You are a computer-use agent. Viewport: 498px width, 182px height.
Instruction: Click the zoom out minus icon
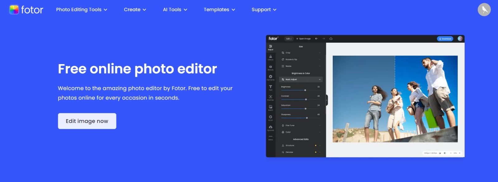pos(450,153)
